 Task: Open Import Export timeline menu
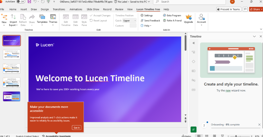pos(13,20)
